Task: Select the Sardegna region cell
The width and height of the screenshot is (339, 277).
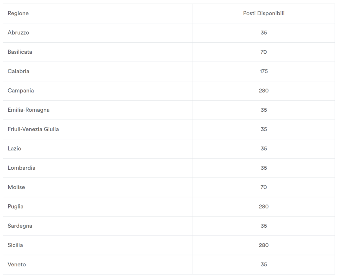Action: (x=20, y=226)
